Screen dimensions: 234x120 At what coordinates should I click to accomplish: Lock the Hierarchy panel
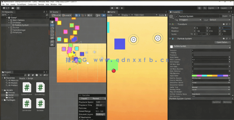pyautogui.click(x=44, y=12)
